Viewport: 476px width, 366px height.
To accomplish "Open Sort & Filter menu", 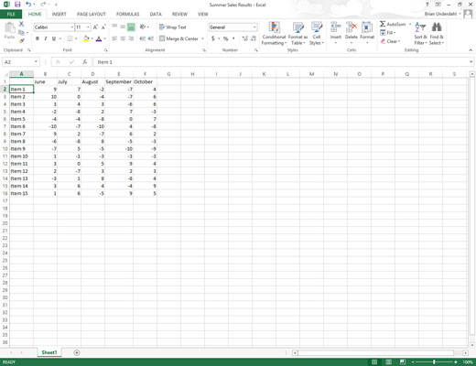I will pos(420,34).
